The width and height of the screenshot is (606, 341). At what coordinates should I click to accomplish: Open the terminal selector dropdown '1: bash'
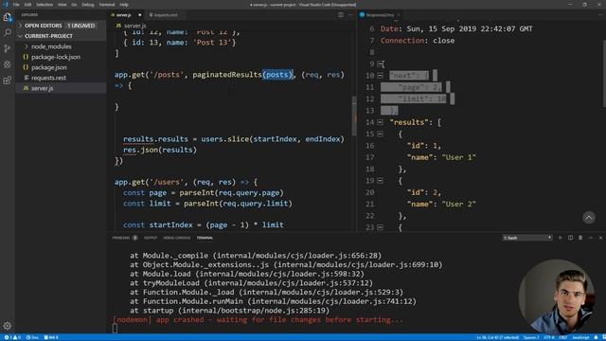(527, 238)
